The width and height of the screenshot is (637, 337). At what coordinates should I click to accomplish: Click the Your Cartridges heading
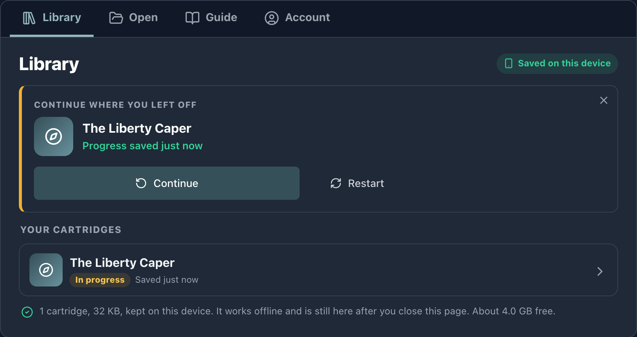[x=71, y=230]
